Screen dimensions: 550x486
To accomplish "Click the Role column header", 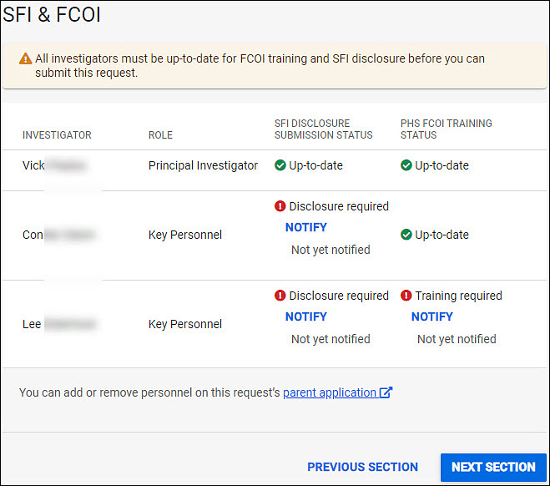I will click(160, 135).
